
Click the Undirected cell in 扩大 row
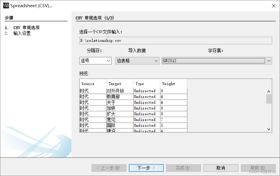(x=147, y=114)
